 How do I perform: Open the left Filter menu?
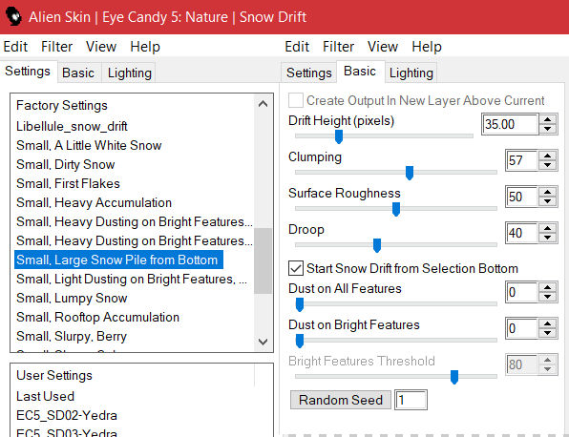tap(56, 47)
